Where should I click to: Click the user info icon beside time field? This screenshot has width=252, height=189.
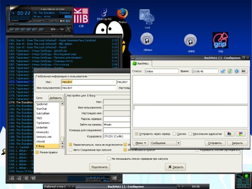click(237, 71)
